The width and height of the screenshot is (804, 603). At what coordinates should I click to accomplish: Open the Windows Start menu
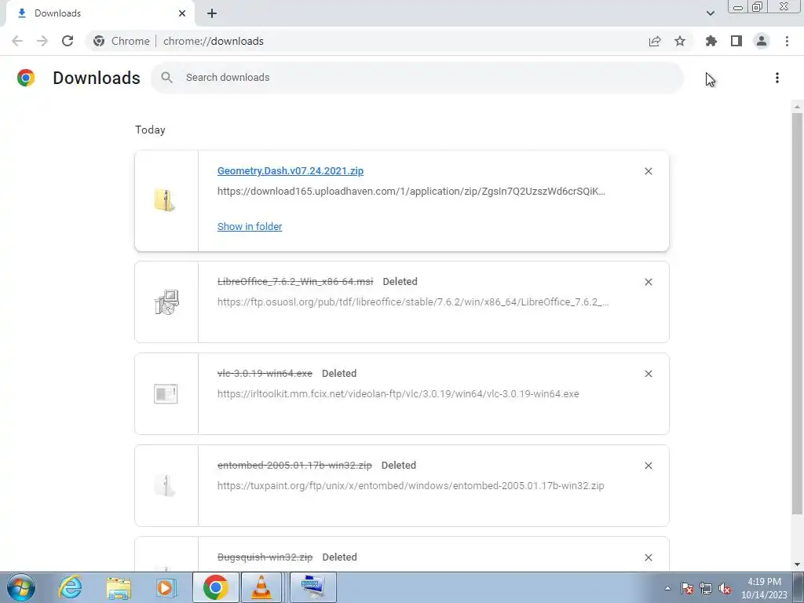(21, 587)
